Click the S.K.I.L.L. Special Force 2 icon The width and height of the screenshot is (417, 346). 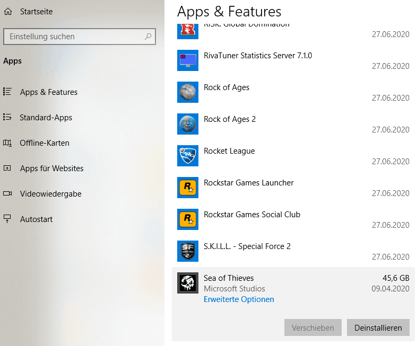(188, 251)
